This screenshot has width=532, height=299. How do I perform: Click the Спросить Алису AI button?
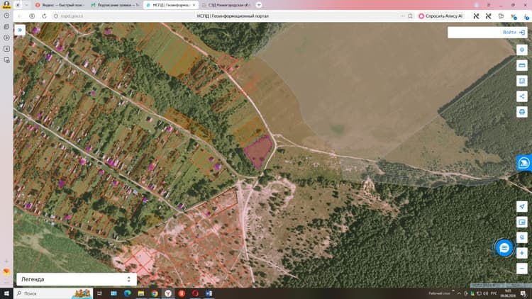click(x=440, y=16)
